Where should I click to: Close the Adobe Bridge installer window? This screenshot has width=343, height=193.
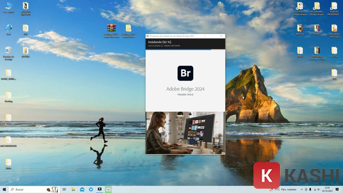click(x=221, y=36)
